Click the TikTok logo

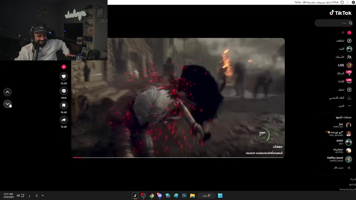(340, 13)
